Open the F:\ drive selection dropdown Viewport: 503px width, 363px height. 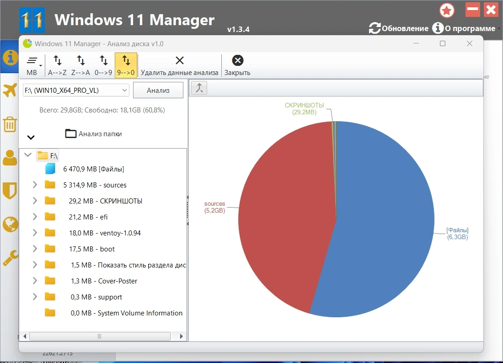[76, 90]
